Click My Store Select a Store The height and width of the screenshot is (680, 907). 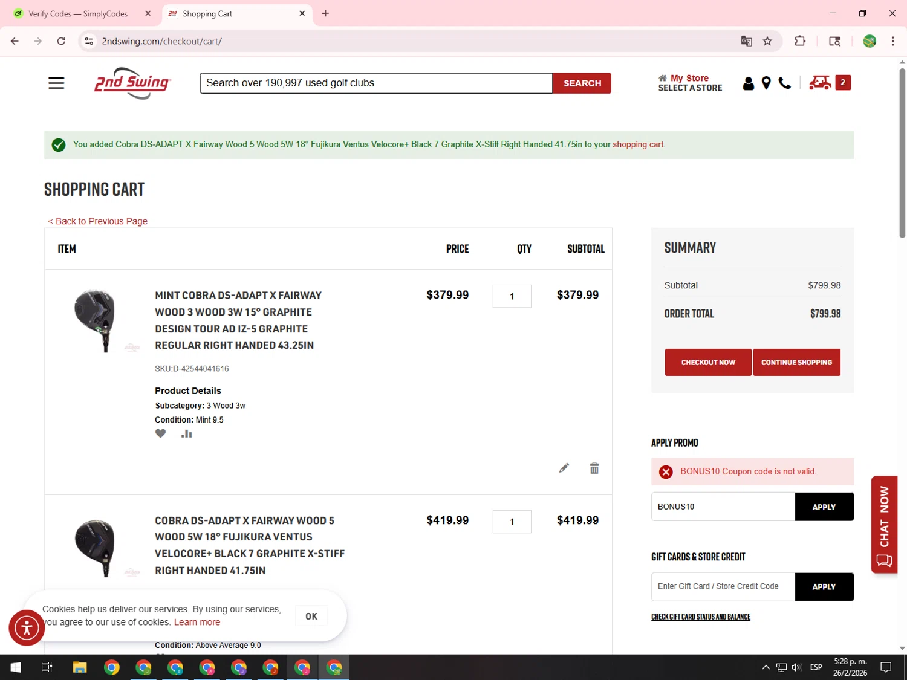(x=690, y=83)
